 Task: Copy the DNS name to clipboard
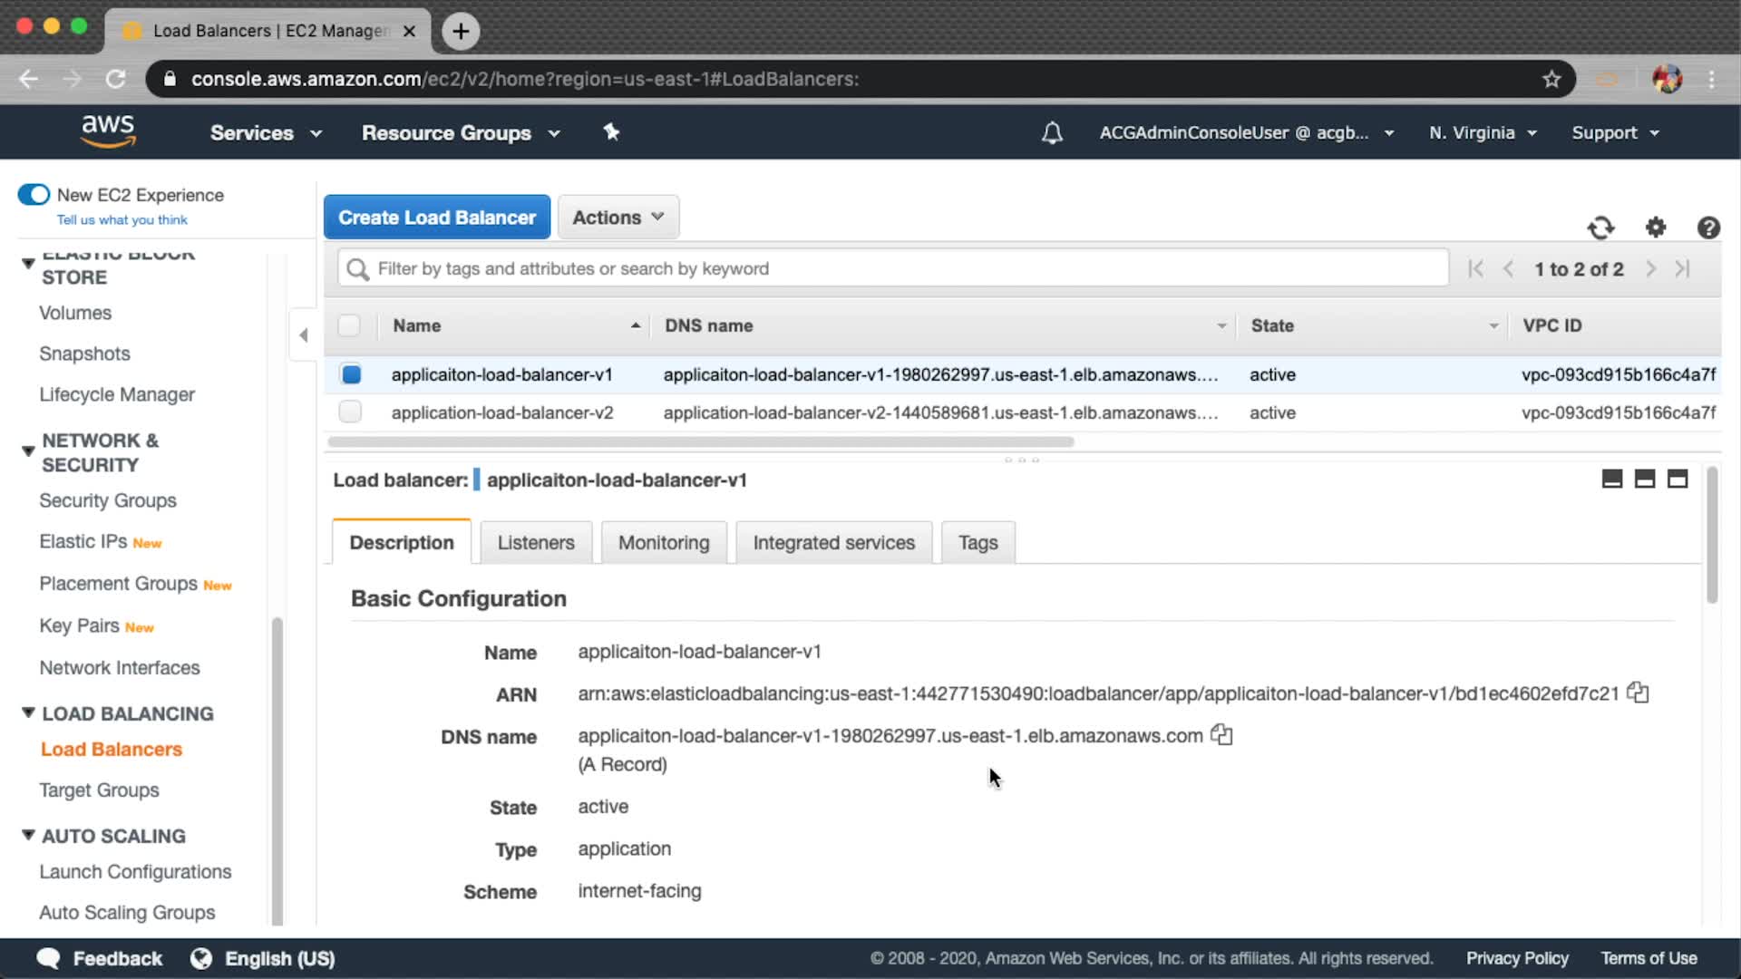(1221, 735)
